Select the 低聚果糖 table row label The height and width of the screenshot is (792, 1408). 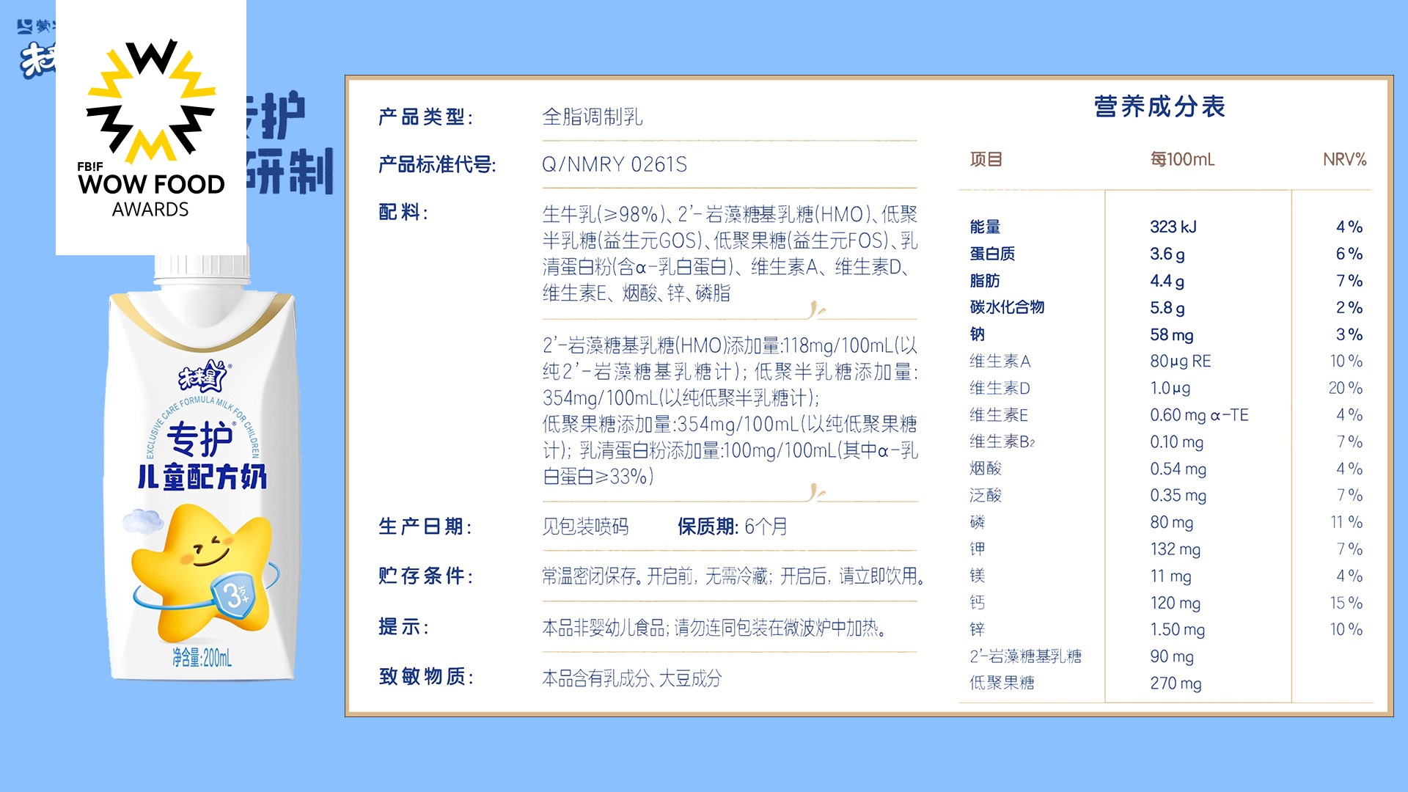[x=1002, y=683]
